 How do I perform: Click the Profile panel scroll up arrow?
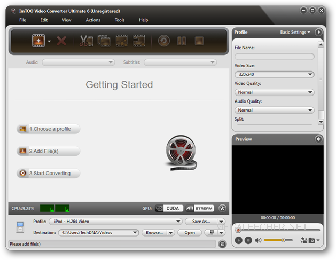coord(321,44)
